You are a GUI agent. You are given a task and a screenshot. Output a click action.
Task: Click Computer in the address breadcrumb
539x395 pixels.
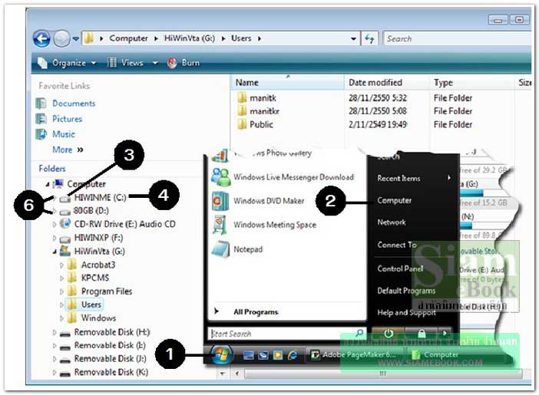tap(128, 38)
